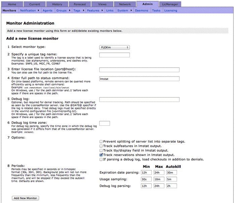Screen dimensions: 235x203
Task: Click the unique tag name field
Action: point(114,55)
